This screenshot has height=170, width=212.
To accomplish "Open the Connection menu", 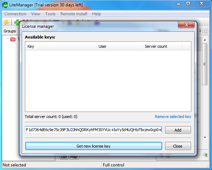I will pos(15,14).
